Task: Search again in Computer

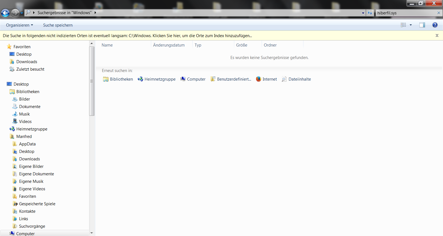Action: [193, 79]
